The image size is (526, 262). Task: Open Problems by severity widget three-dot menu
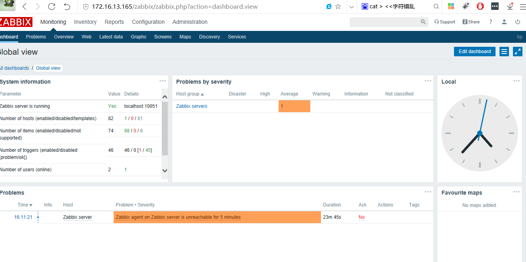click(x=428, y=81)
